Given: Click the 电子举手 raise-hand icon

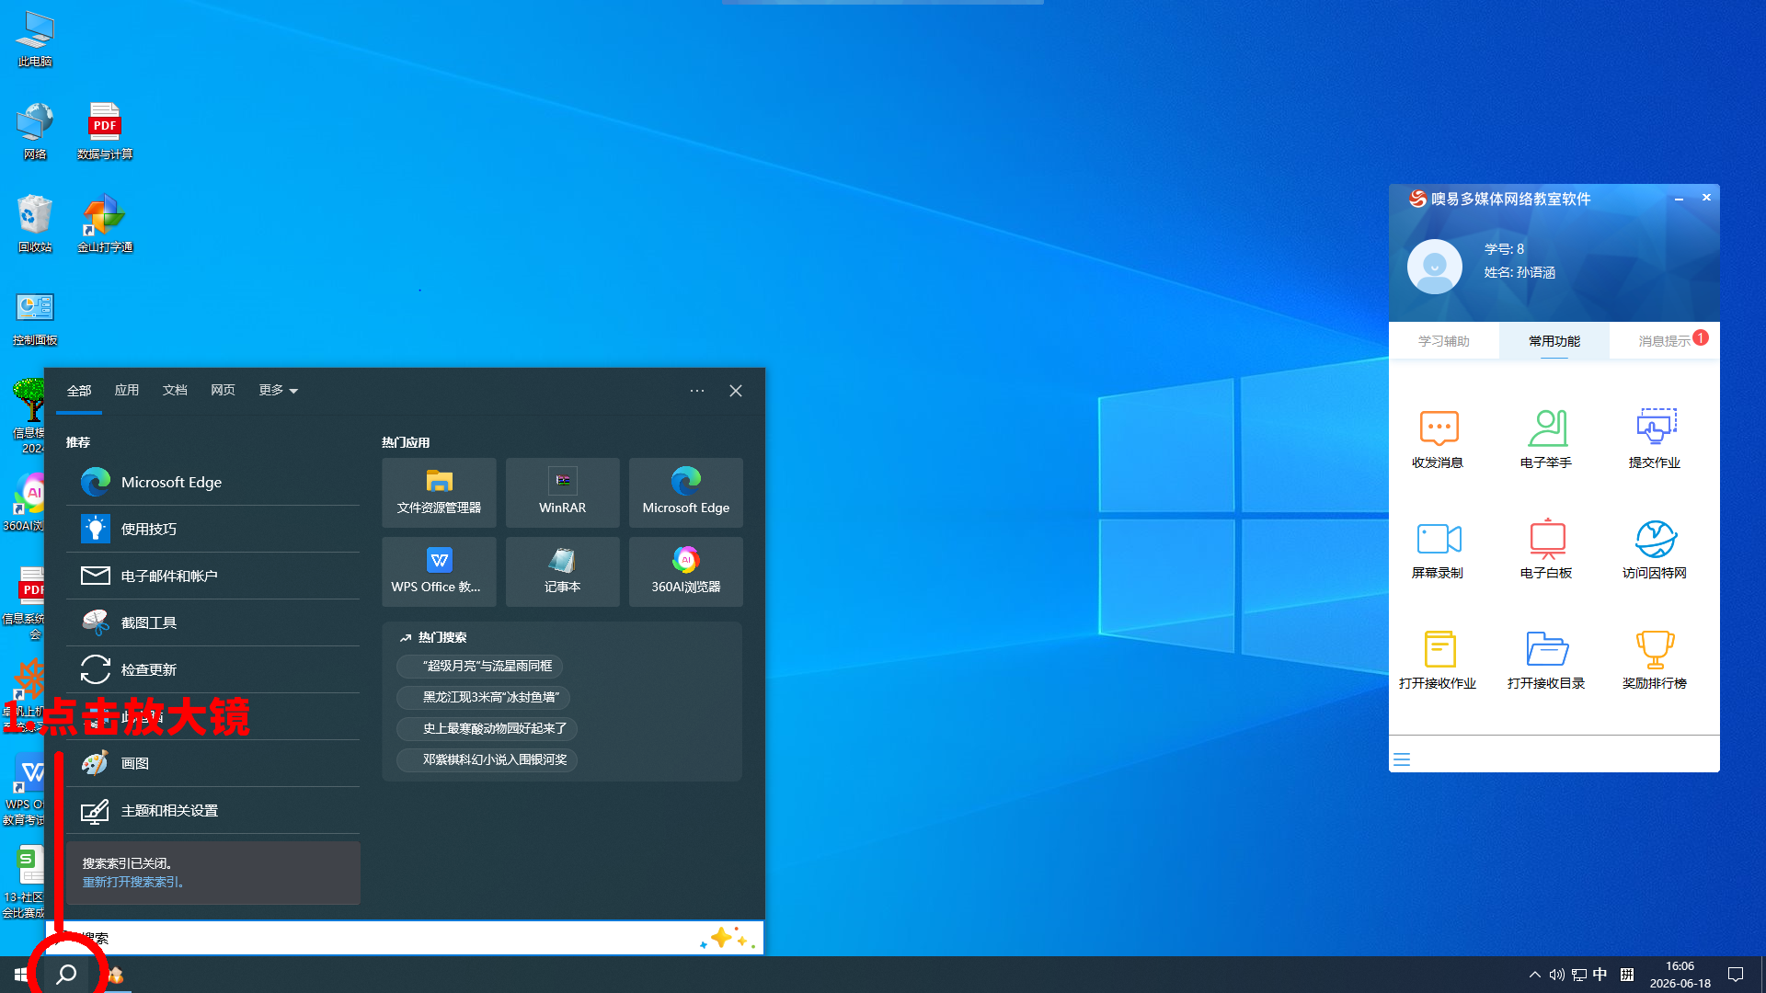Looking at the screenshot, I should 1546,439.
